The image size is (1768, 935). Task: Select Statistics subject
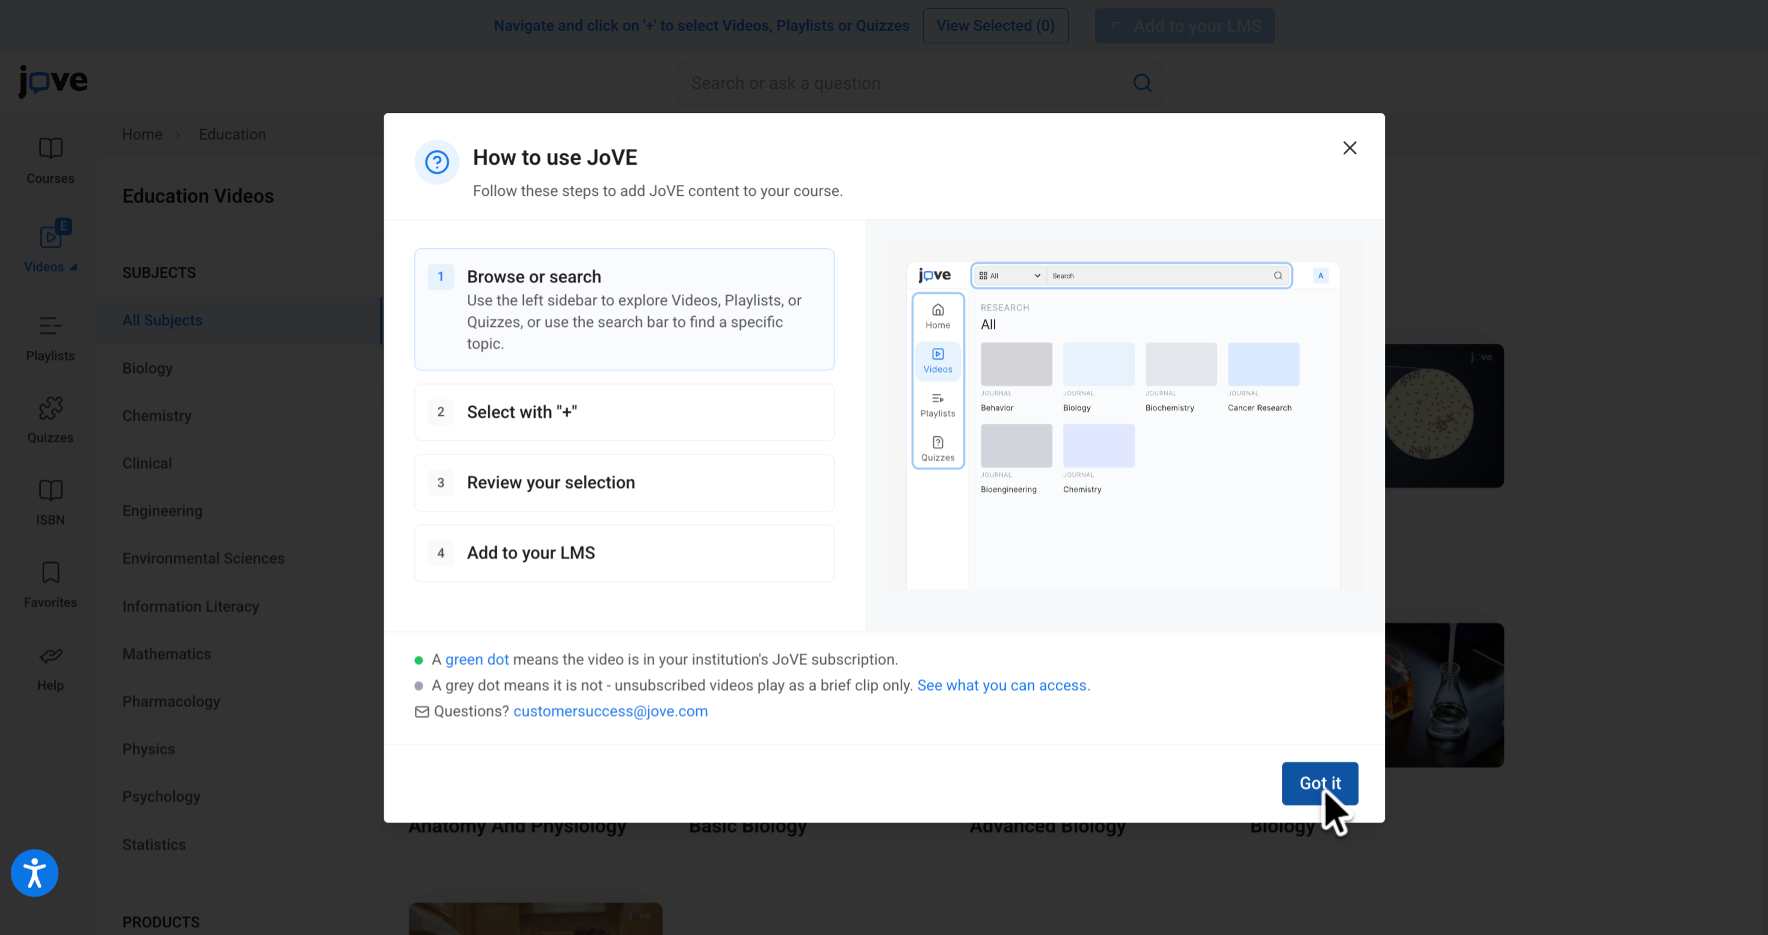pyautogui.click(x=154, y=844)
